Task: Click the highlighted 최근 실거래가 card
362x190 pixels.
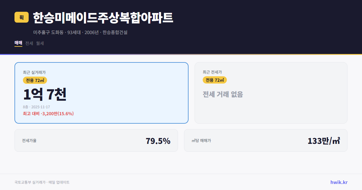Action: tap(101, 93)
